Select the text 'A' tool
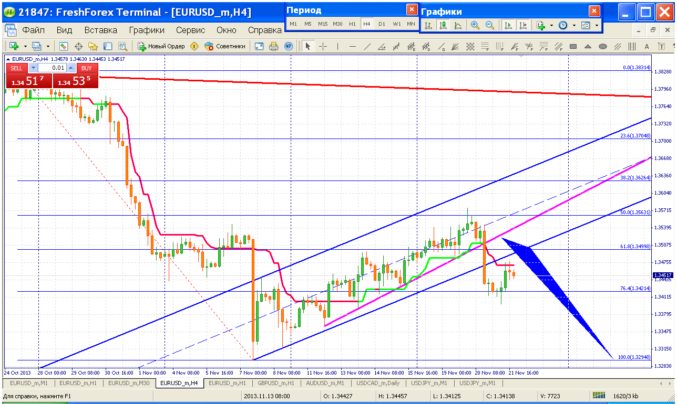The width and height of the screenshot is (677, 404). point(647,46)
